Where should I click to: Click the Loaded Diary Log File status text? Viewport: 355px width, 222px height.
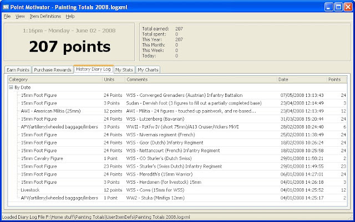click(96, 217)
